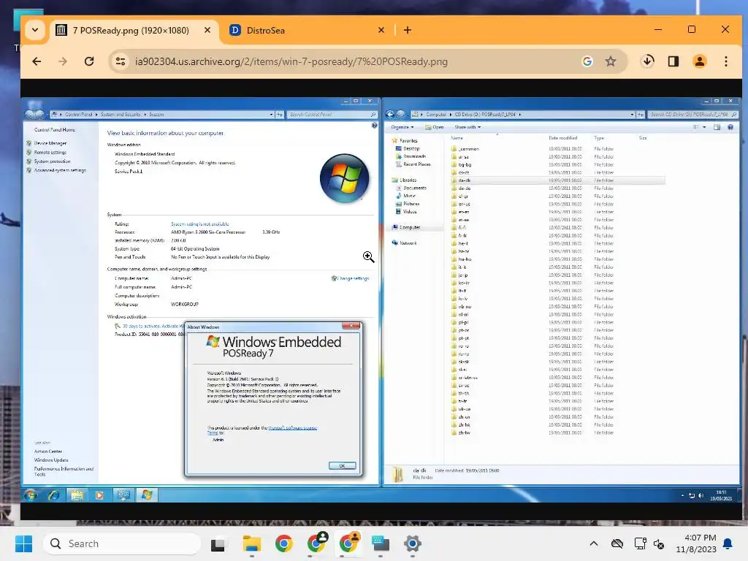Screen dimensions: 748x561
Task: Click OK in About Windows dialog
Action: 342,465
